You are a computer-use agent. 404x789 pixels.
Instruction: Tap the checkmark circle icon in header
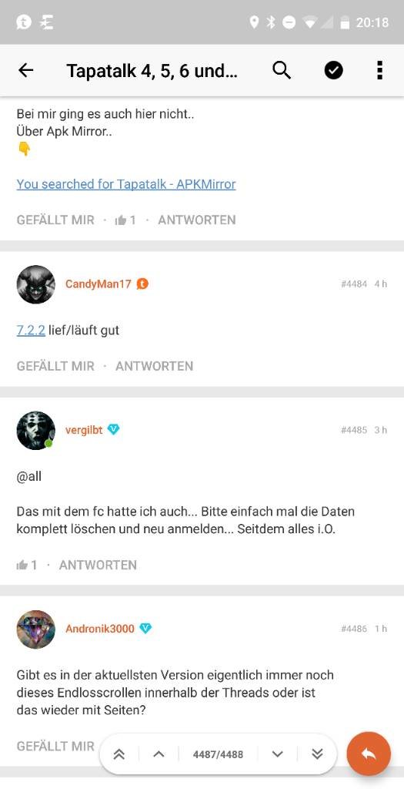pos(334,71)
